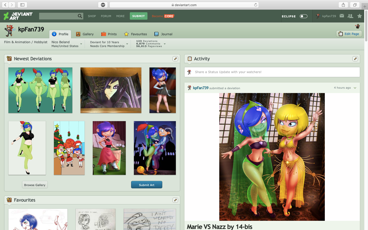The image size is (368, 230).
Task: Open the friends/watchers icon
Action: [x=350, y=16]
